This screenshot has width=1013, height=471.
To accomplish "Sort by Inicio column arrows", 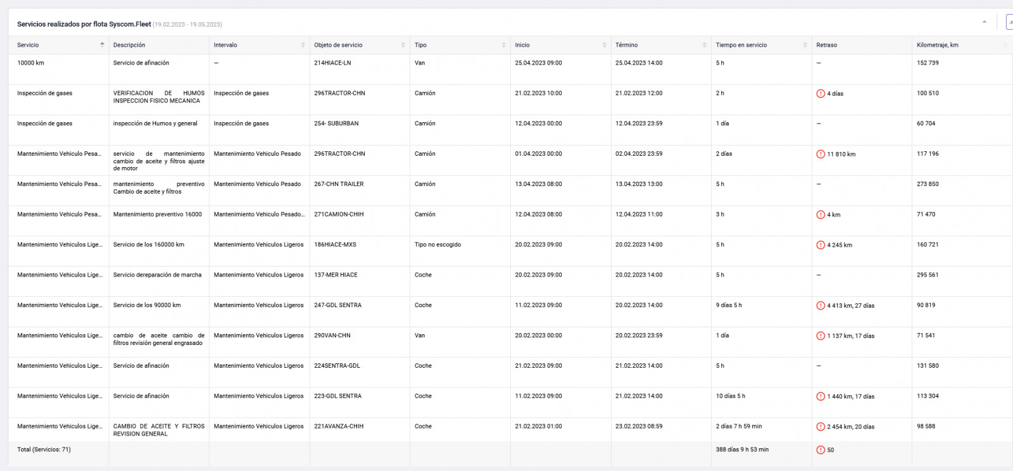I will [604, 45].
